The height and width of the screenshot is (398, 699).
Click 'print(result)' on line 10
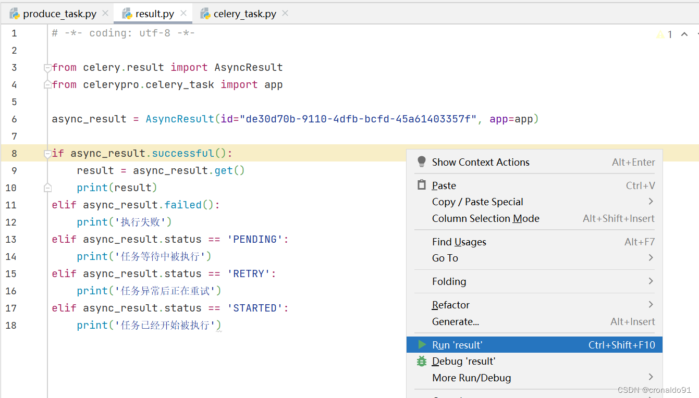[117, 188]
